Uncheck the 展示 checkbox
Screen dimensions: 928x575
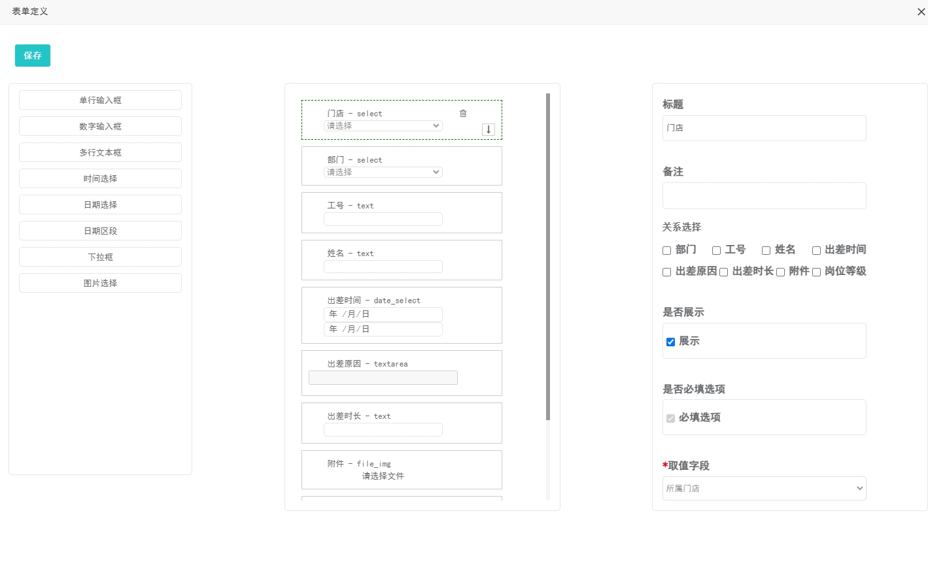coord(670,342)
